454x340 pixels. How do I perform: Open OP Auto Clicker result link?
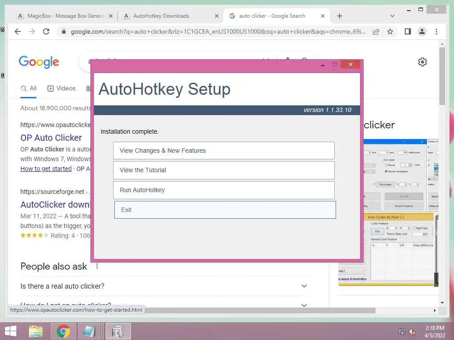pyautogui.click(x=51, y=138)
